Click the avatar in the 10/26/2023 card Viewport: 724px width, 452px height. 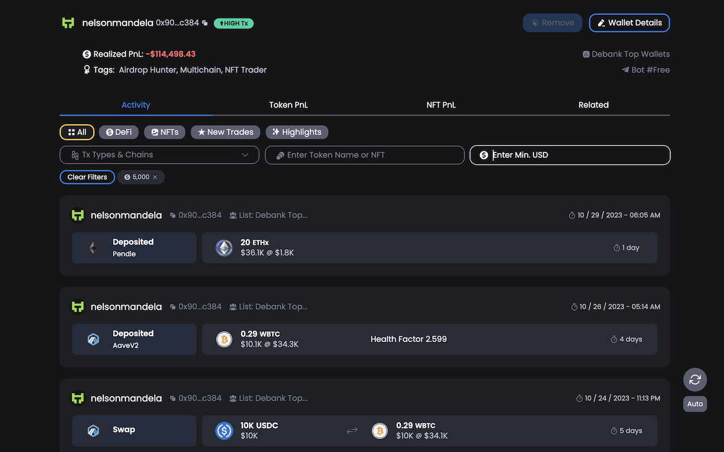[78, 307]
